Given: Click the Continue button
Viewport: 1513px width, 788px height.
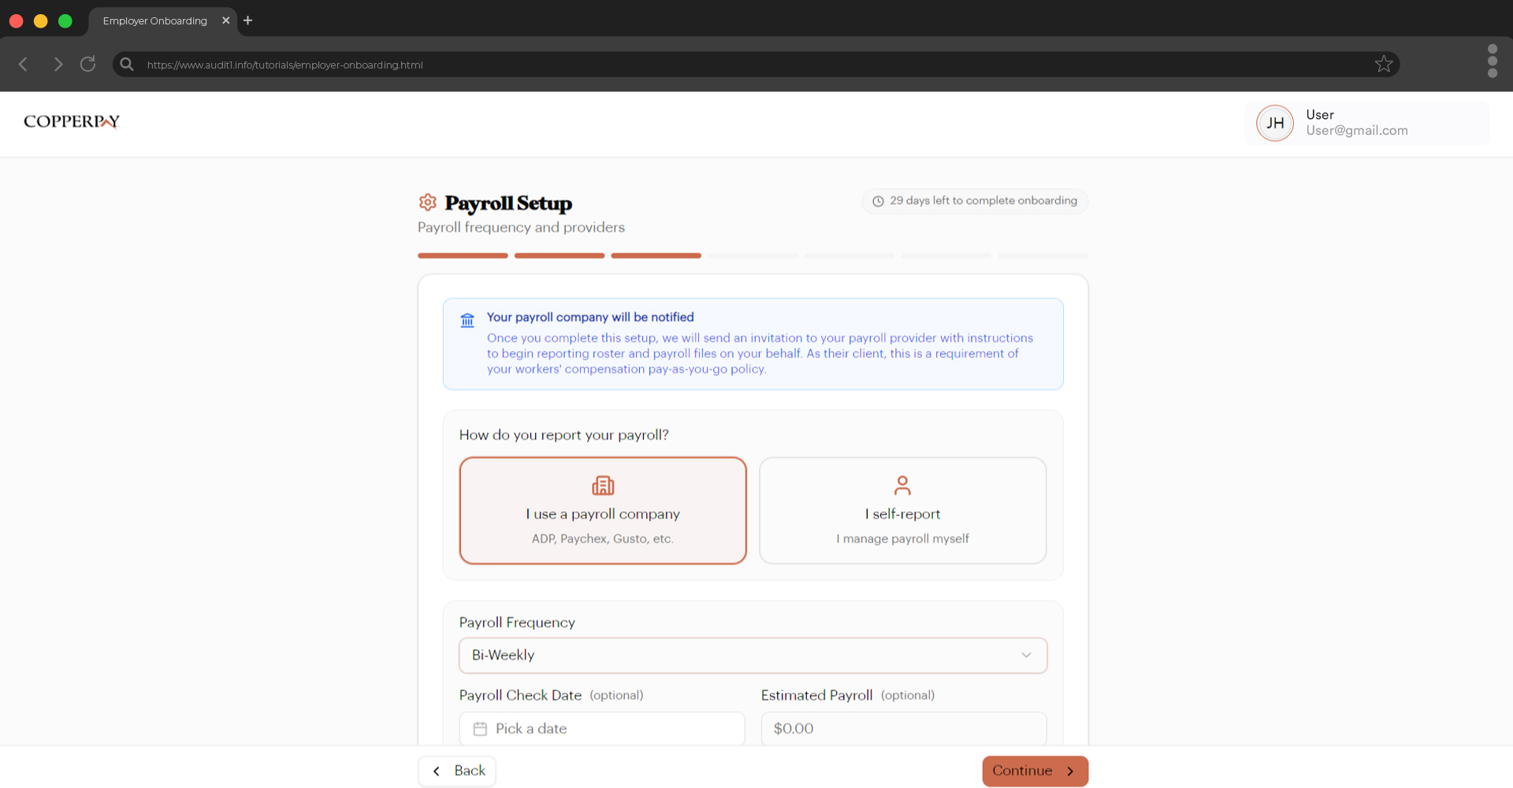Looking at the screenshot, I should tap(1035, 771).
